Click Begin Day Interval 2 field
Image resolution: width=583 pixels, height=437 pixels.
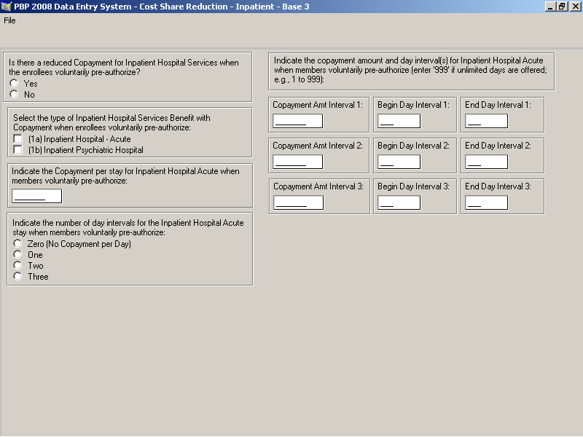399,162
